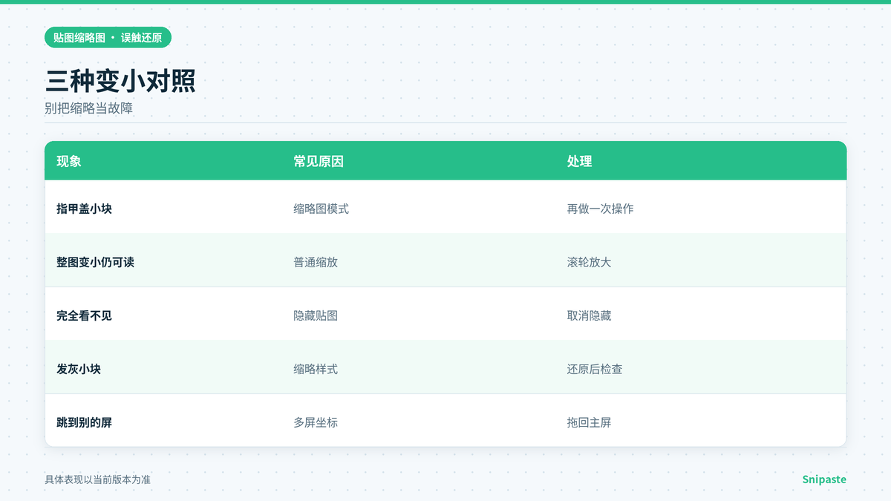Click the 贴图缩略图 · 误触还原 tag pill
This screenshot has height=501, width=891.
(x=108, y=37)
